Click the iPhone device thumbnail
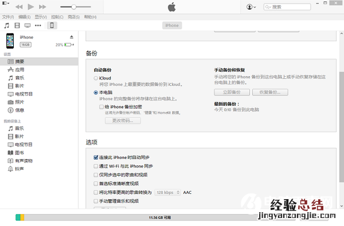Image resolution: width=344 pixels, height=226 pixels. (10, 41)
